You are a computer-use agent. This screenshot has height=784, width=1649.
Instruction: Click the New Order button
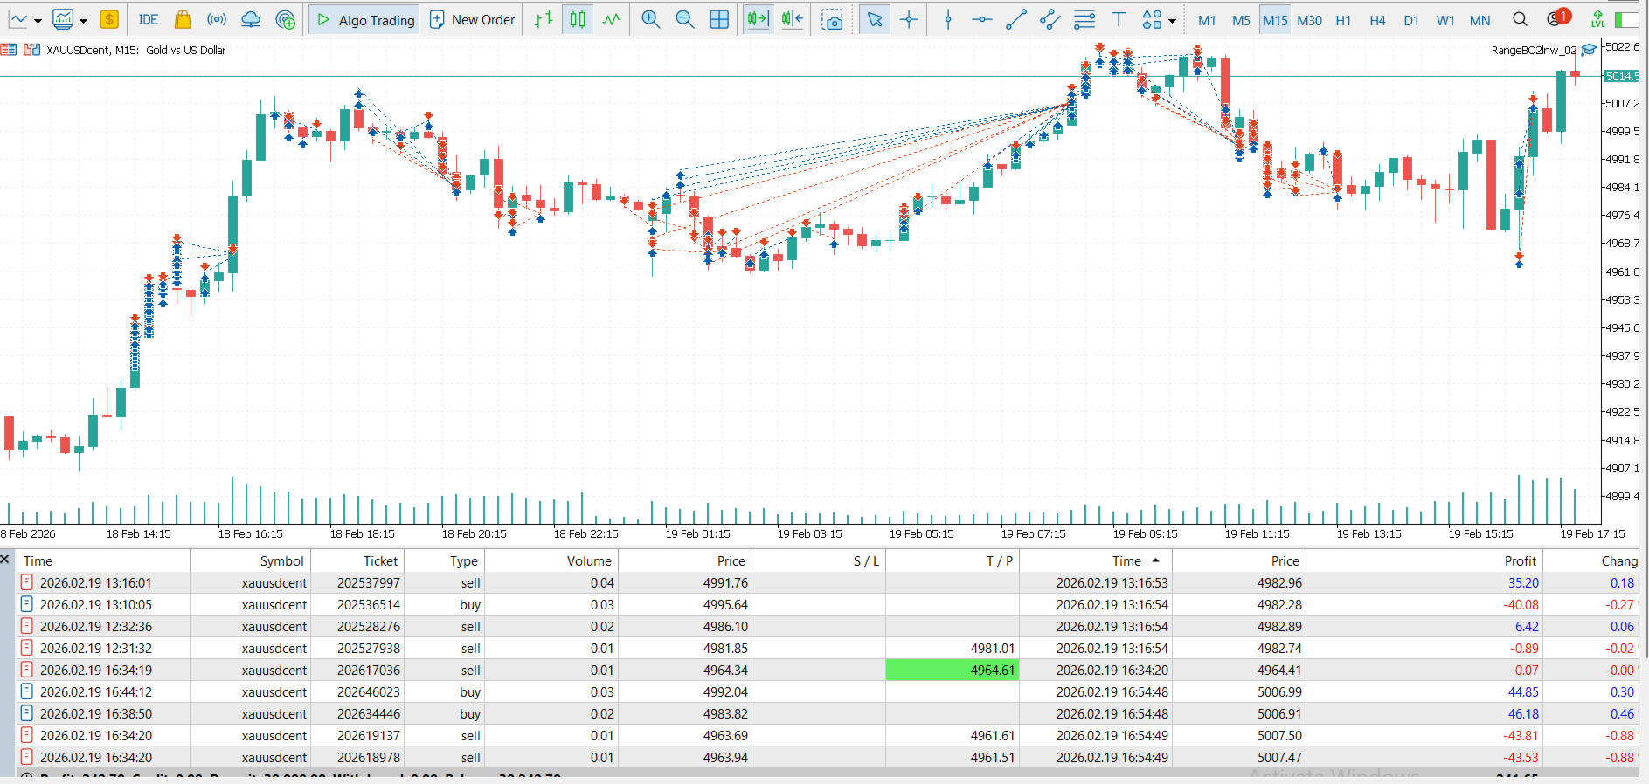pos(473,19)
